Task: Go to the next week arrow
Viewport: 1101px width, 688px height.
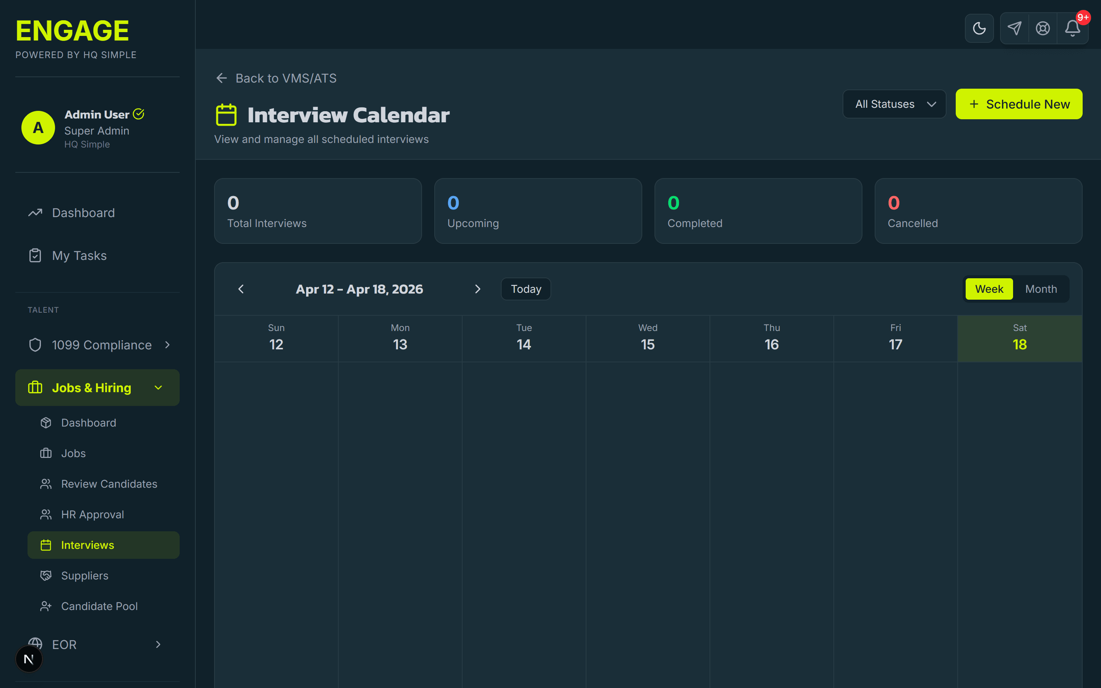Action: coord(478,289)
